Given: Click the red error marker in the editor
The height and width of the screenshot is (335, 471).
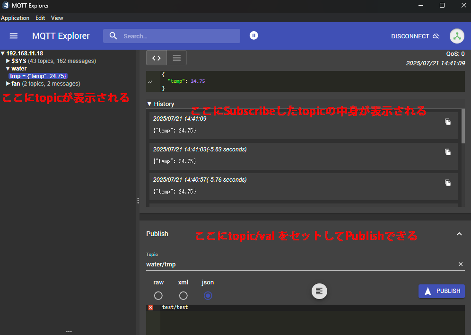Looking at the screenshot, I should pyautogui.click(x=150, y=308).
